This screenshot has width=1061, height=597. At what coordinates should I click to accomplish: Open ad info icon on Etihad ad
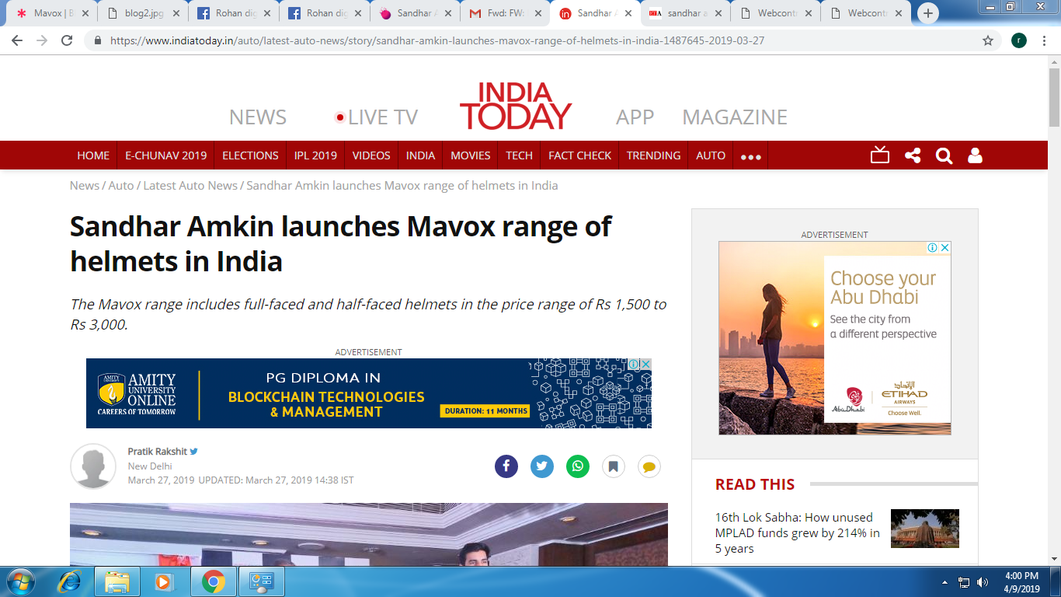click(933, 248)
